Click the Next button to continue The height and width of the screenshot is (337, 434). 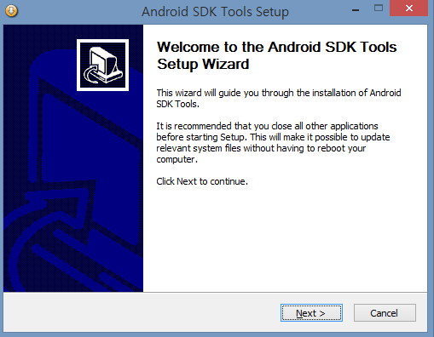[311, 313]
